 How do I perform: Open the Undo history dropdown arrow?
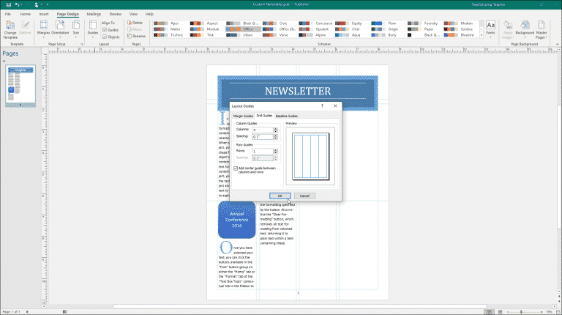point(21,4)
